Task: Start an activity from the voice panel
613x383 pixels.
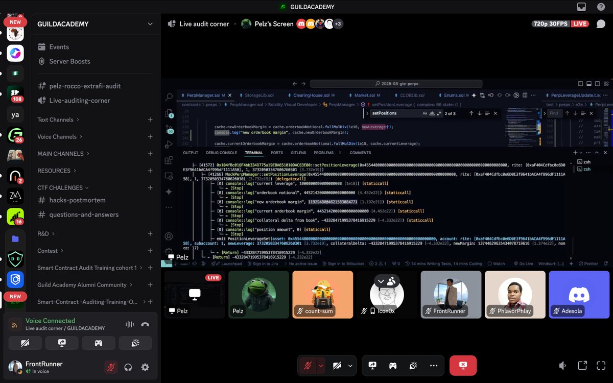Action: (x=99, y=343)
